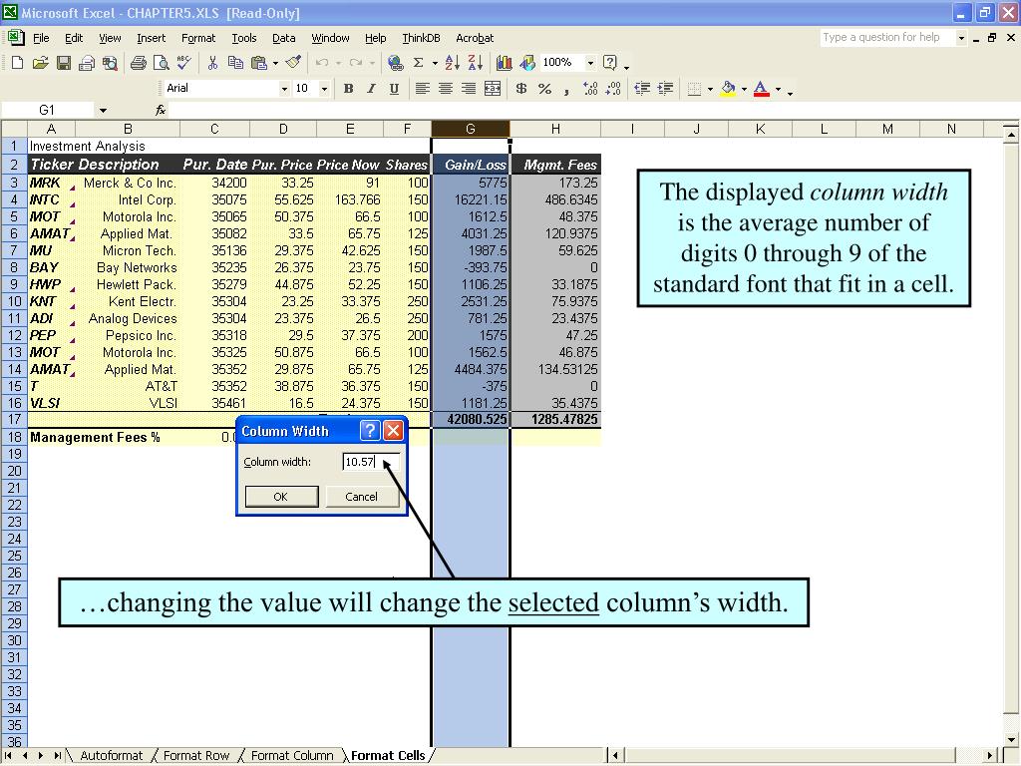Apply the red Font Color
This screenshot has width=1021, height=766.
[x=761, y=89]
